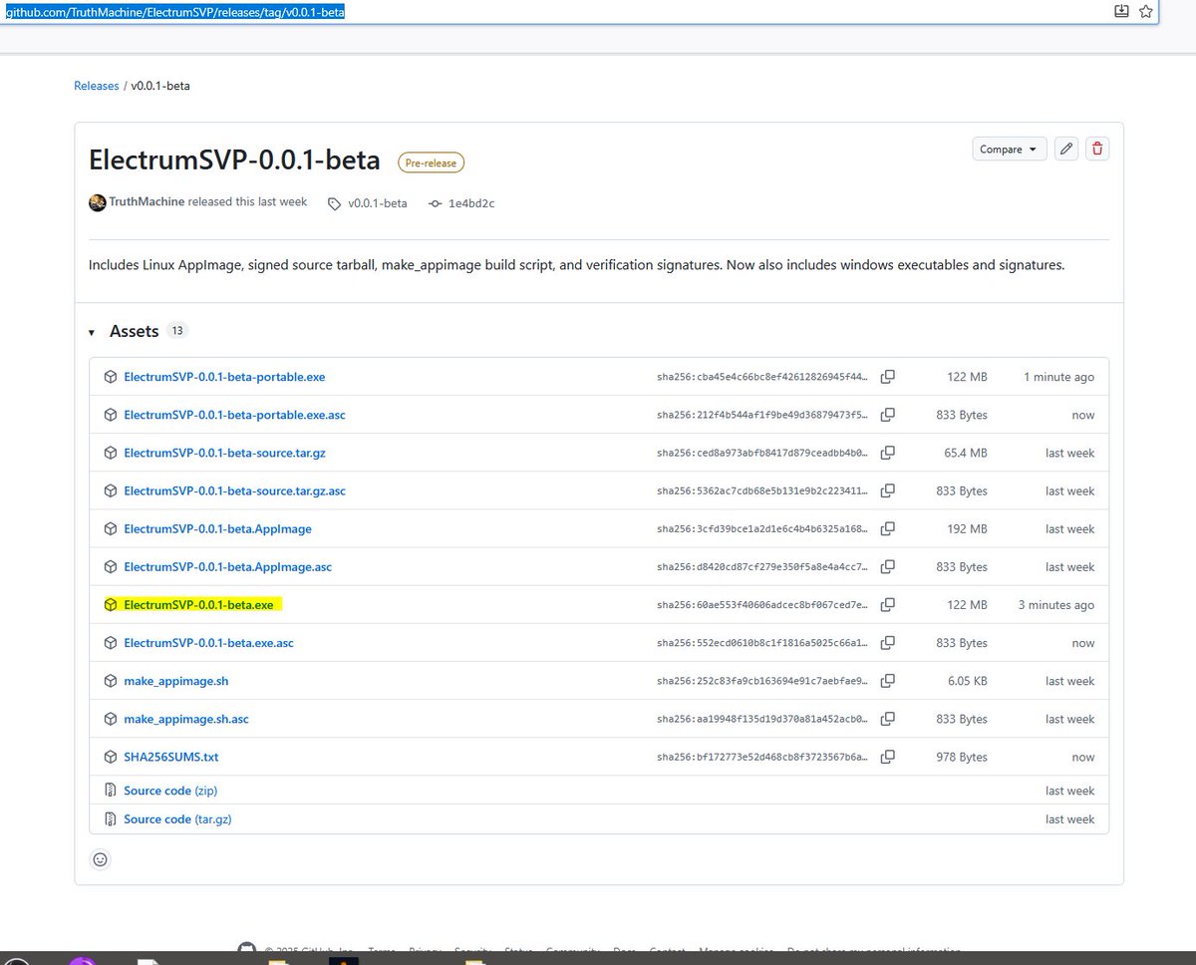The height and width of the screenshot is (965, 1196).
Task: Open the Compare dropdown
Action: click(x=1010, y=149)
